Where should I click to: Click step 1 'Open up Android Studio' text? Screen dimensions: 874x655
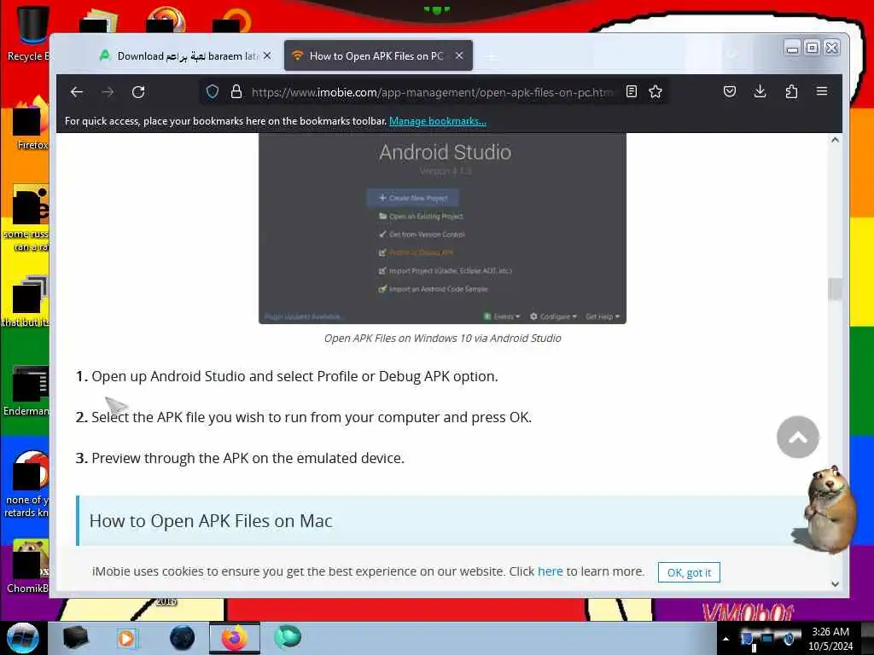[294, 376]
